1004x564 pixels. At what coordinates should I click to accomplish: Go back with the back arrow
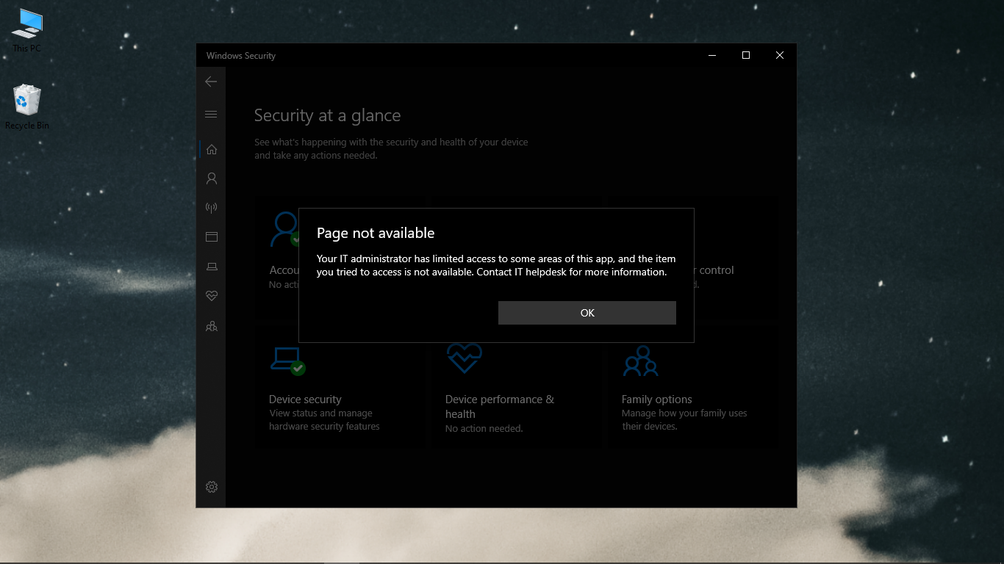click(211, 82)
